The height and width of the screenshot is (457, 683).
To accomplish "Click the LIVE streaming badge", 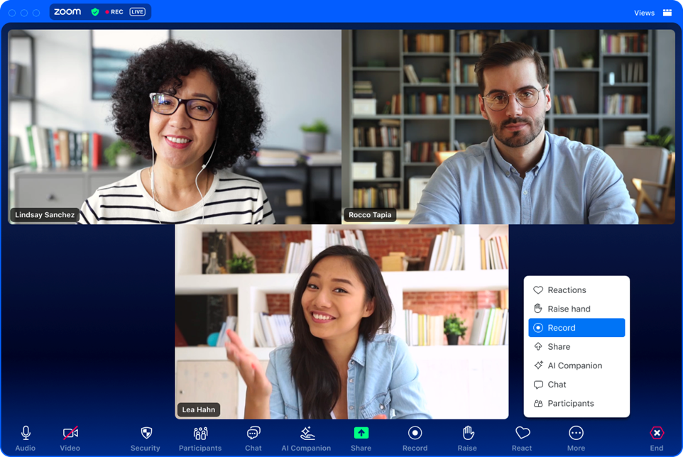I will pos(138,12).
